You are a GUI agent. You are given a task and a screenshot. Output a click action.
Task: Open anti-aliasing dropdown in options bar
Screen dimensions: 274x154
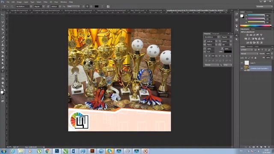click(x=73, y=6)
